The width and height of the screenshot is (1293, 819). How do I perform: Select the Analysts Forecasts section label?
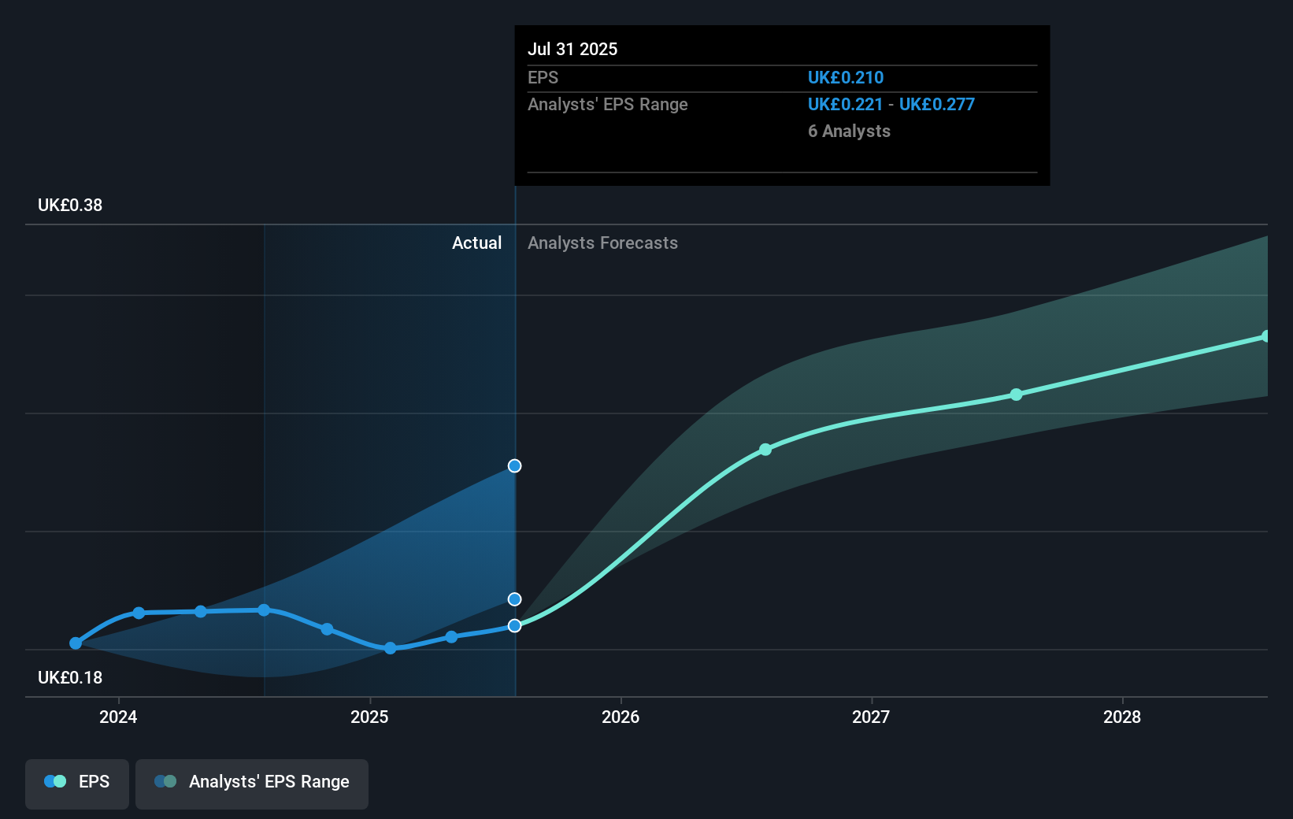pyautogui.click(x=602, y=243)
